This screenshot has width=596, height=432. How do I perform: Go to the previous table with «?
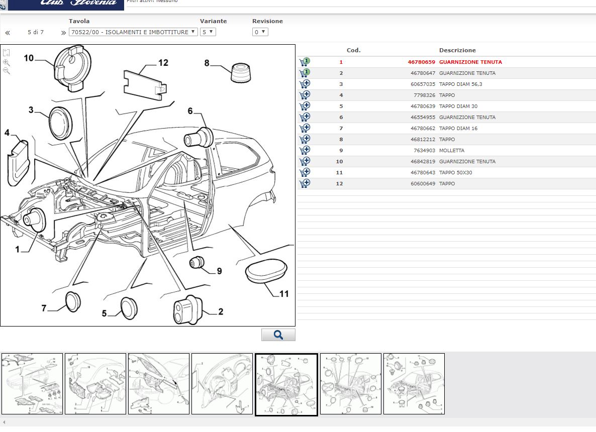[8, 33]
